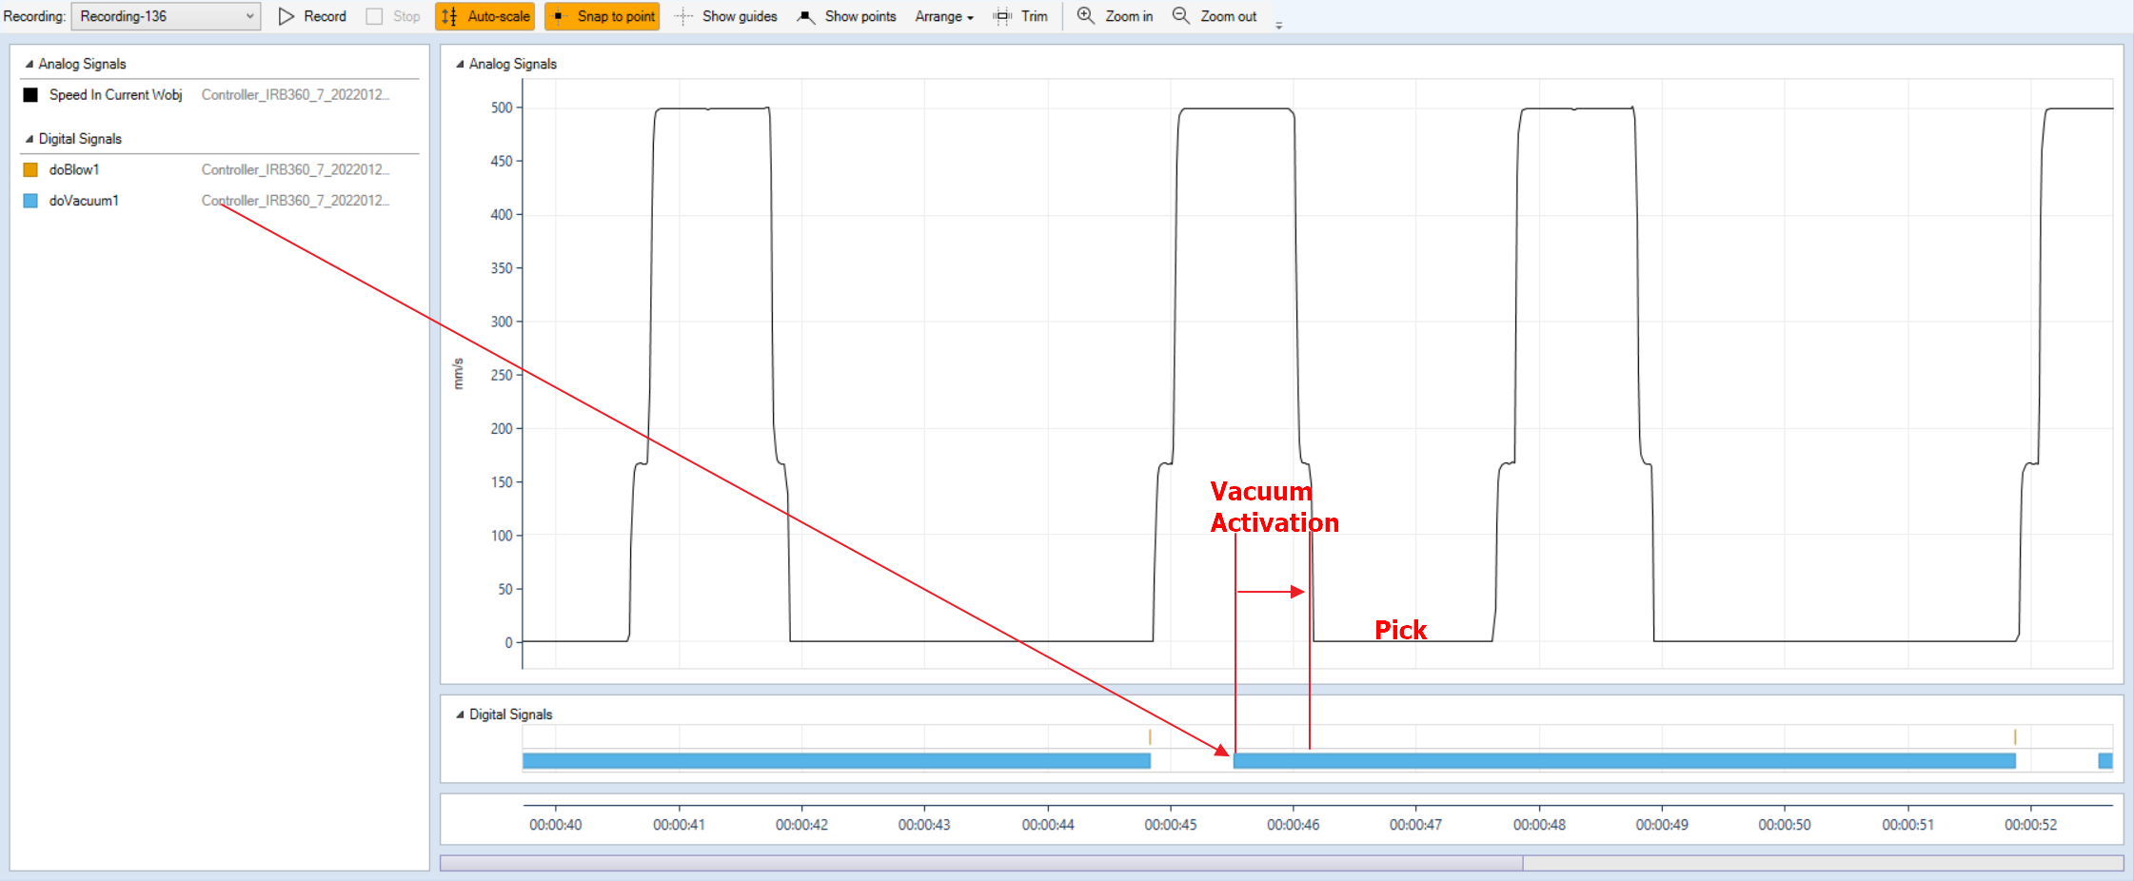The image size is (2134, 881).
Task: Click the Zoom out magnifier icon
Action: (1180, 15)
